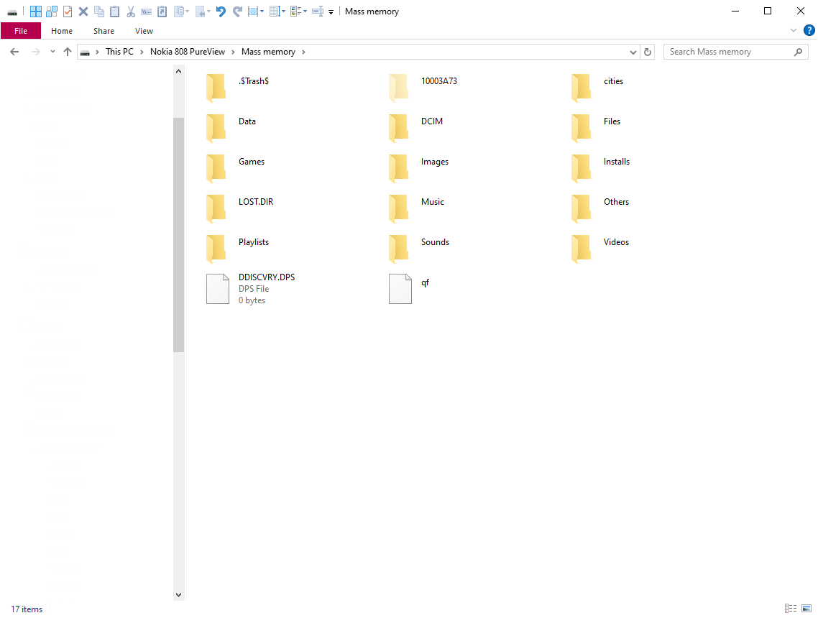818x618 pixels.
Task: Click the Cut scissors icon
Action: click(131, 11)
